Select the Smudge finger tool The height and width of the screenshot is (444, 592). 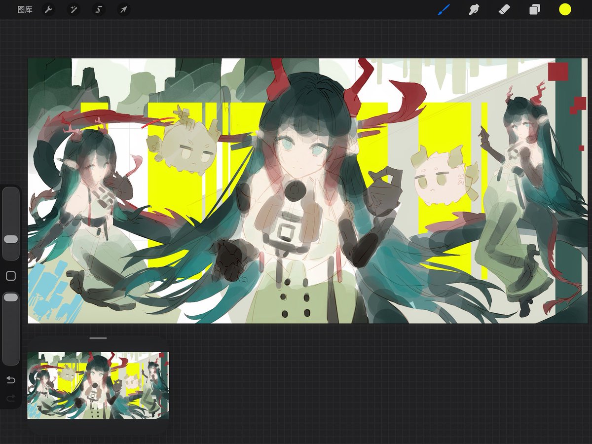[x=474, y=9]
